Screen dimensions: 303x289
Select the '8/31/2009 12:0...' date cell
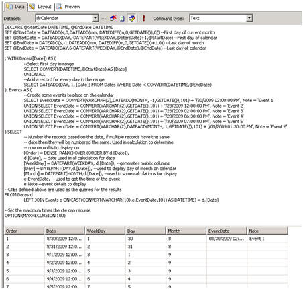[x=64, y=247]
